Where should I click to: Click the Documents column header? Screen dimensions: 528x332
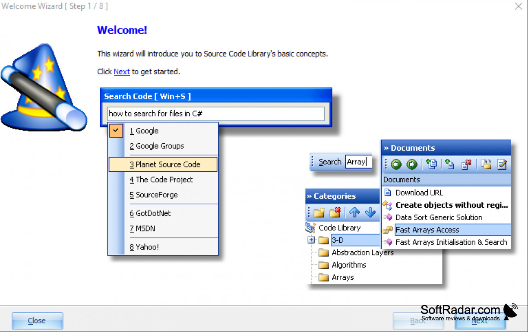tap(446, 180)
